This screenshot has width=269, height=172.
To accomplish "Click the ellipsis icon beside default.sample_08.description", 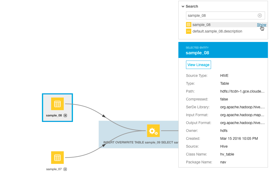I will click(188, 31).
